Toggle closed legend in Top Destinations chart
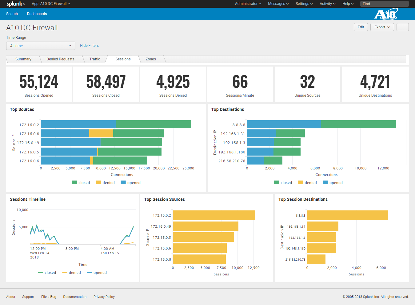415x305 pixels. [283, 183]
